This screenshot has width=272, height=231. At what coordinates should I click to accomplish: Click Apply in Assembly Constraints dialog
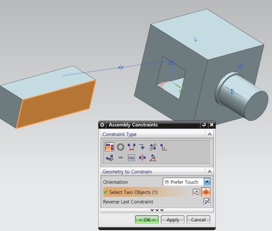click(x=173, y=220)
